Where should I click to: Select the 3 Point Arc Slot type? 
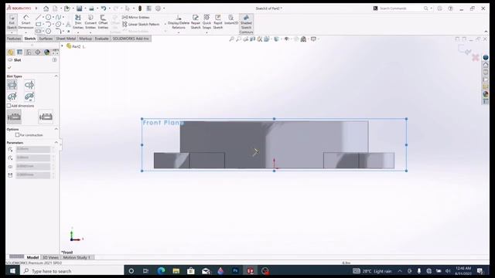click(x=12, y=97)
